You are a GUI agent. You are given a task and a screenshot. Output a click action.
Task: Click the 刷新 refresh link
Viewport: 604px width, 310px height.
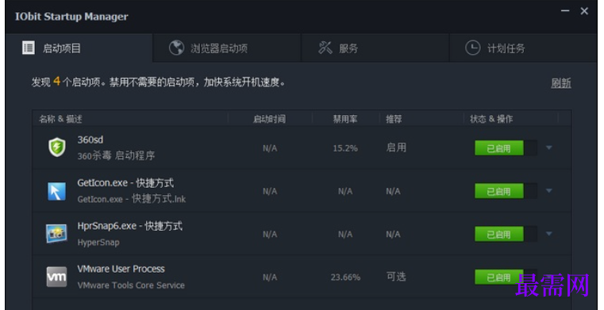point(561,82)
